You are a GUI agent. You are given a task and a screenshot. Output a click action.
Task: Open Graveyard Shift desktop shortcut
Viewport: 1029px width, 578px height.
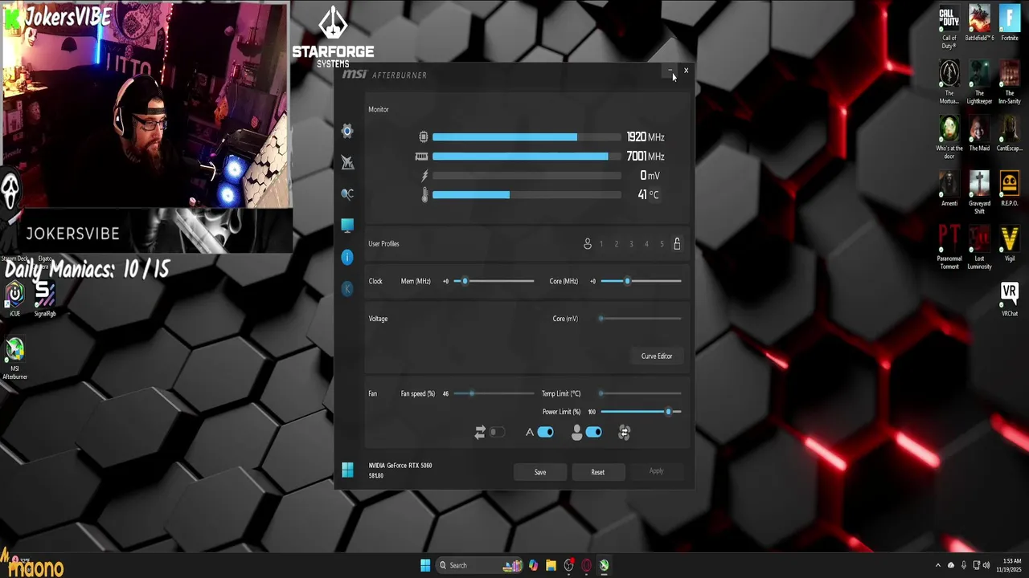point(979,193)
